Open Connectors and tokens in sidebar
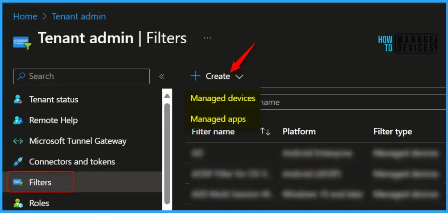Screen dimensions: 448x213 coord(72,162)
